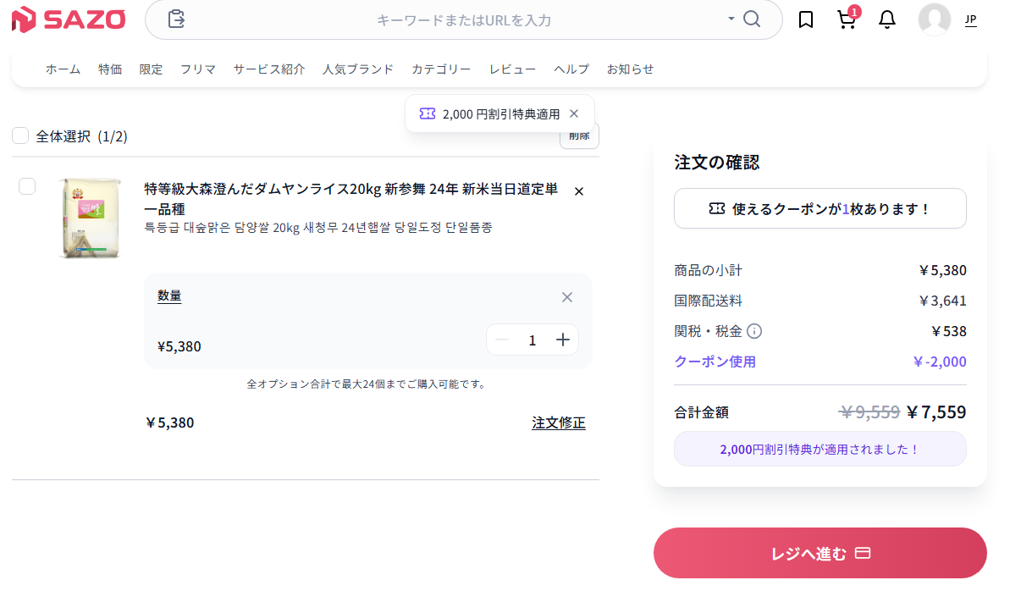Open the カテゴリー menu item
Viewport: 1021px width, 591px height.
[x=441, y=69]
